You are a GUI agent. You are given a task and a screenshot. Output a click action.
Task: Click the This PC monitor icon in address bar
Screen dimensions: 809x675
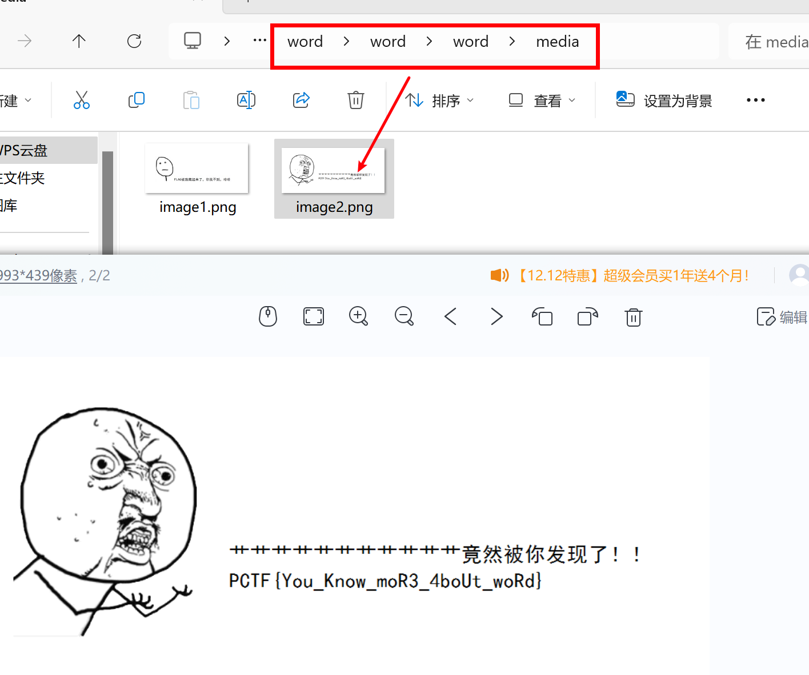tap(193, 41)
